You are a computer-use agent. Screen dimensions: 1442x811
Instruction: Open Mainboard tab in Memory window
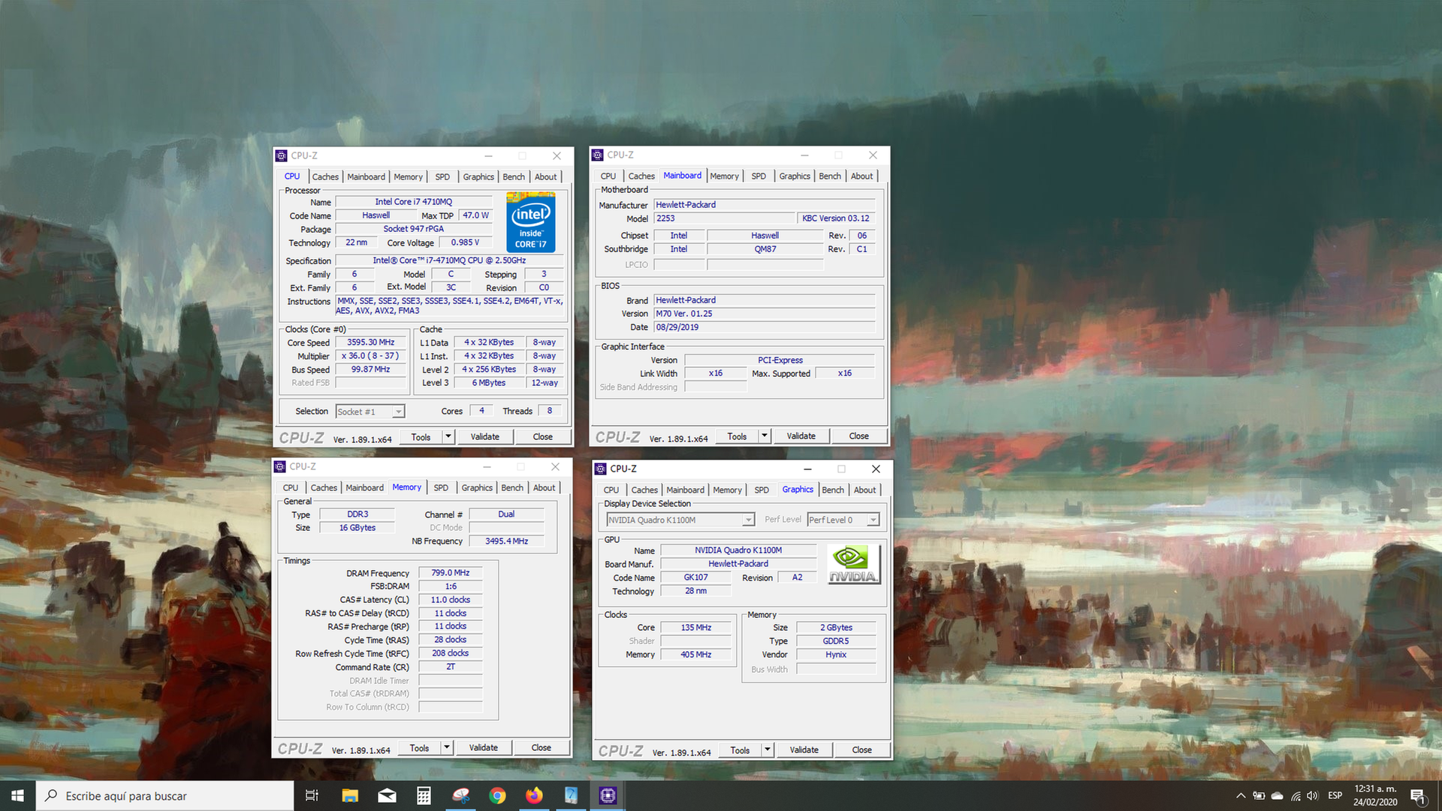click(364, 487)
